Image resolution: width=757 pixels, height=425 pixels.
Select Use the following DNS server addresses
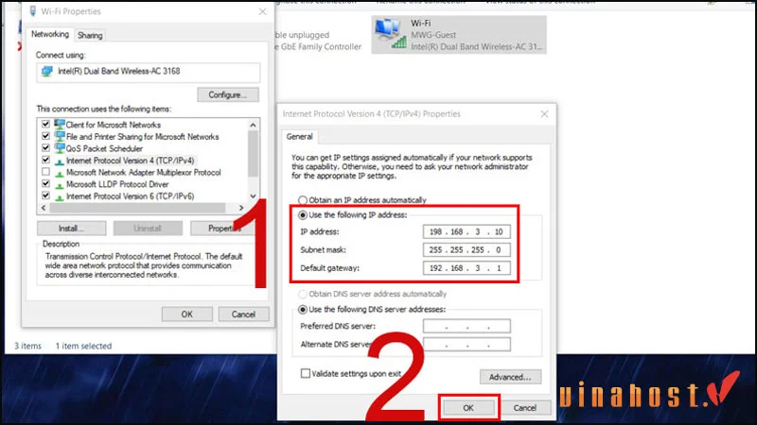click(x=302, y=310)
